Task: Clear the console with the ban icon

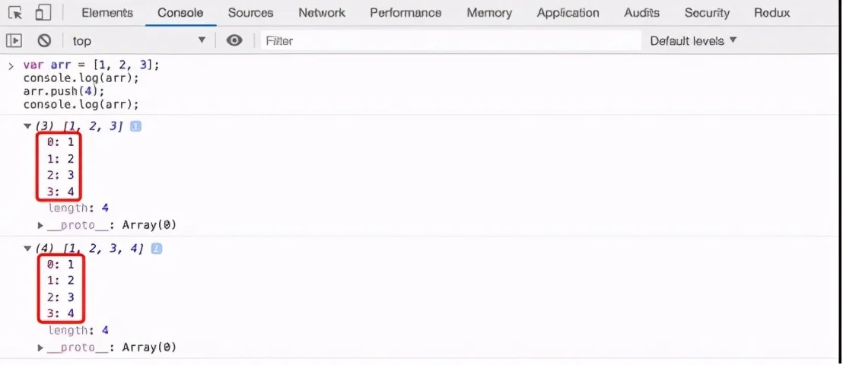Action: [x=44, y=40]
